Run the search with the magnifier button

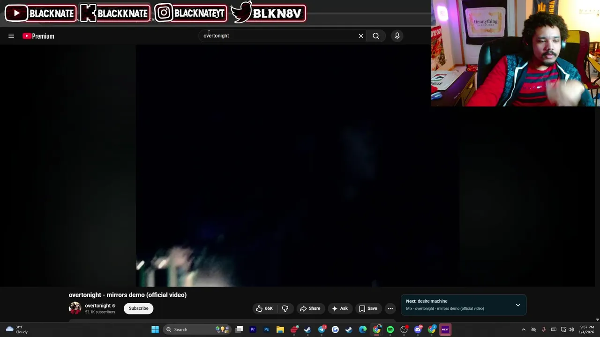(376, 36)
